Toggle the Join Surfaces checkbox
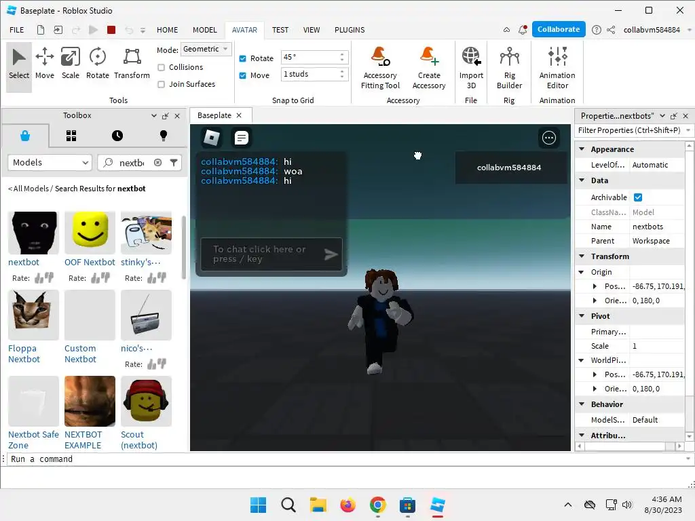Image resolution: width=695 pixels, height=521 pixels. [162, 84]
